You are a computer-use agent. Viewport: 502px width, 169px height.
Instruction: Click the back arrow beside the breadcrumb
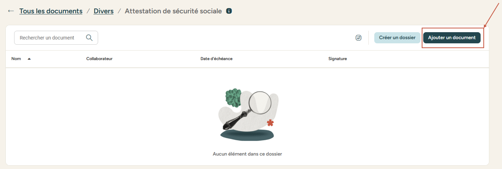[x=11, y=11]
